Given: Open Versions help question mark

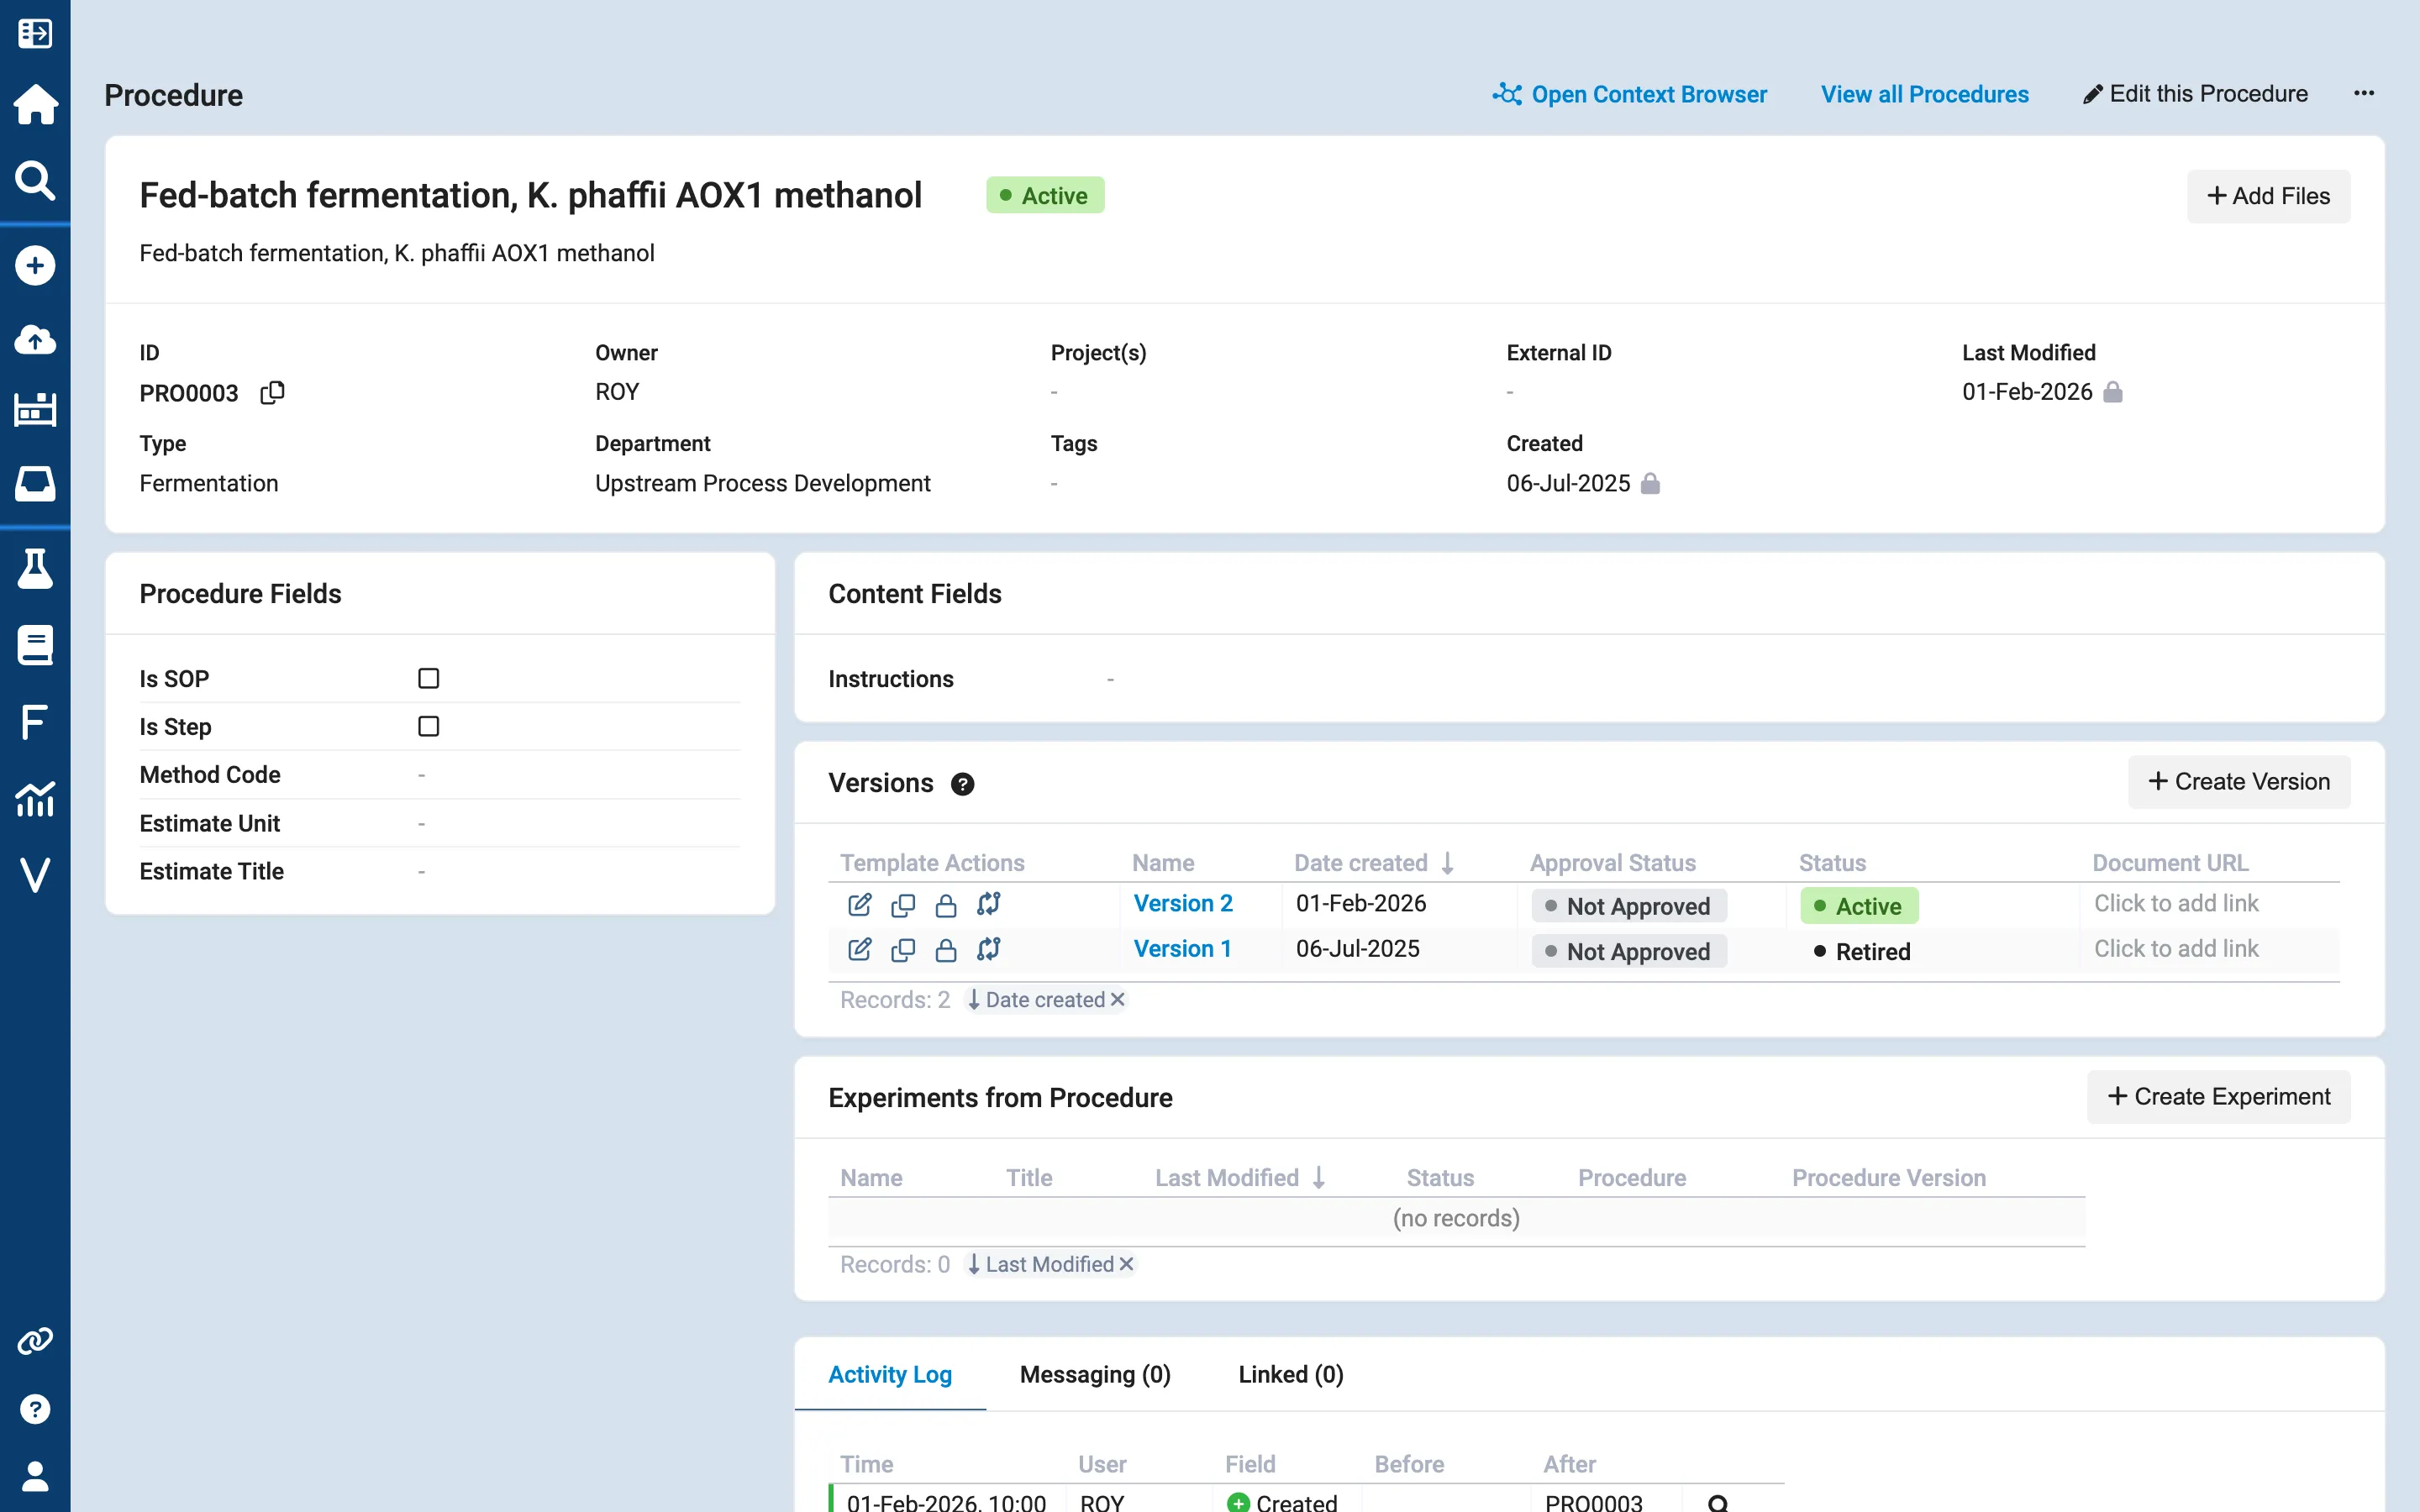Looking at the screenshot, I should [962, 784].
